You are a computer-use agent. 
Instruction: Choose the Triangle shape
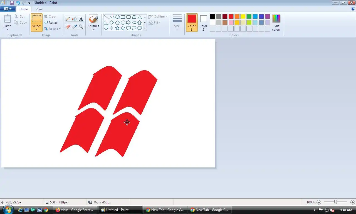(139, 17)
